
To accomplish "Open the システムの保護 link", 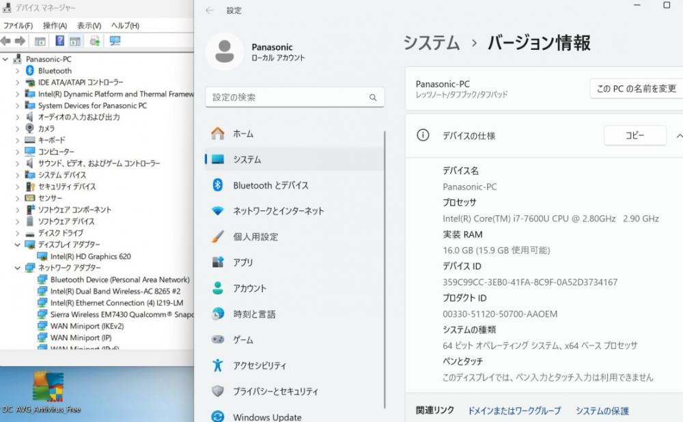I will [x=602, y=410].
